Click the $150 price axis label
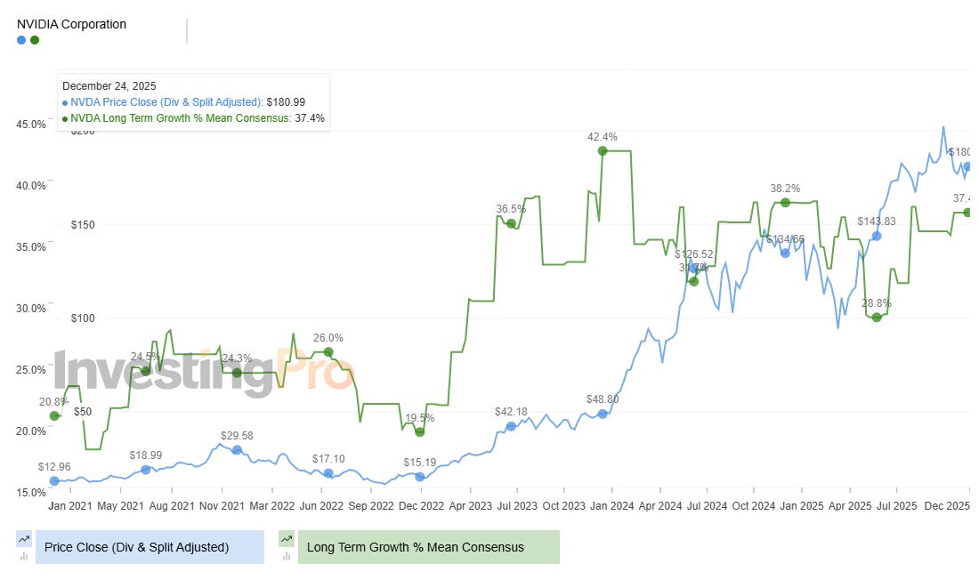This screenshot has width=979, height=580. click(x=83, y=225)
